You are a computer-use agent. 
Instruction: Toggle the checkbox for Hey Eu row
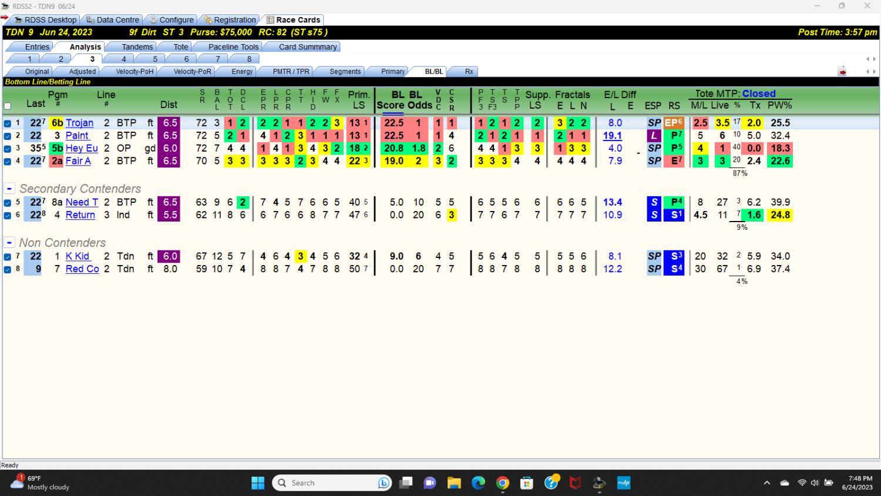pyautogui.click(x=8, y=149)
